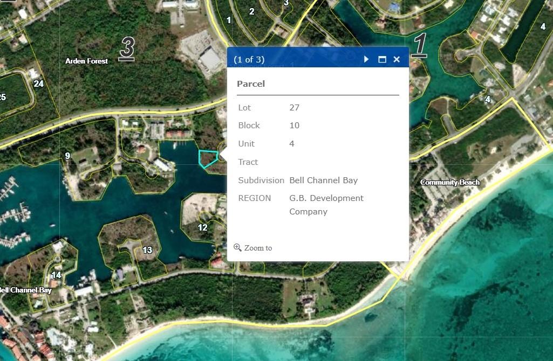
Task: Click the large underlined section number 1
Action: pos(420,44)
